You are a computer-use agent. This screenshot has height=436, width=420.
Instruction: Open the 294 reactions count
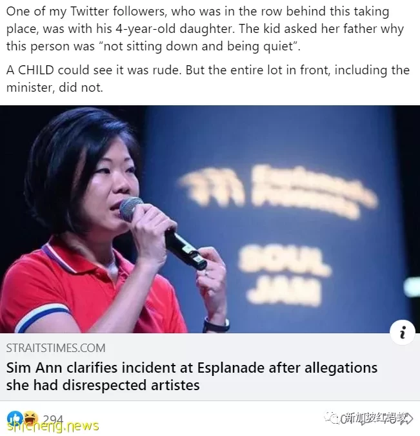tap(53, 419)
